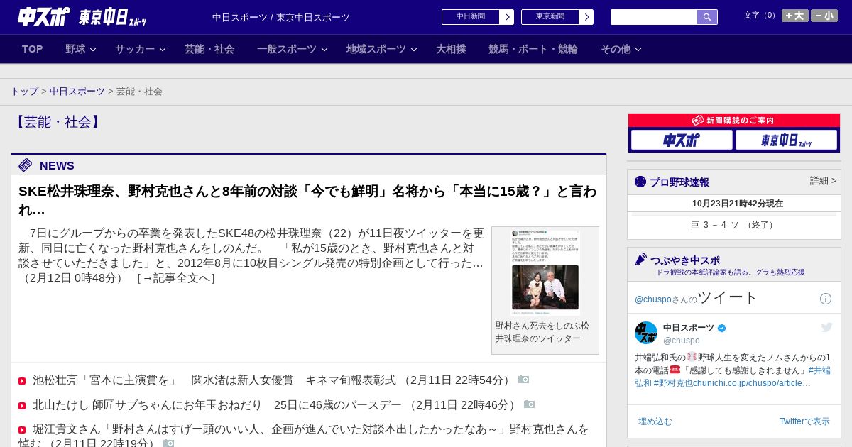Click the search magnifier button
Viewport: 852px width, 447px height.
pos(707,17)
